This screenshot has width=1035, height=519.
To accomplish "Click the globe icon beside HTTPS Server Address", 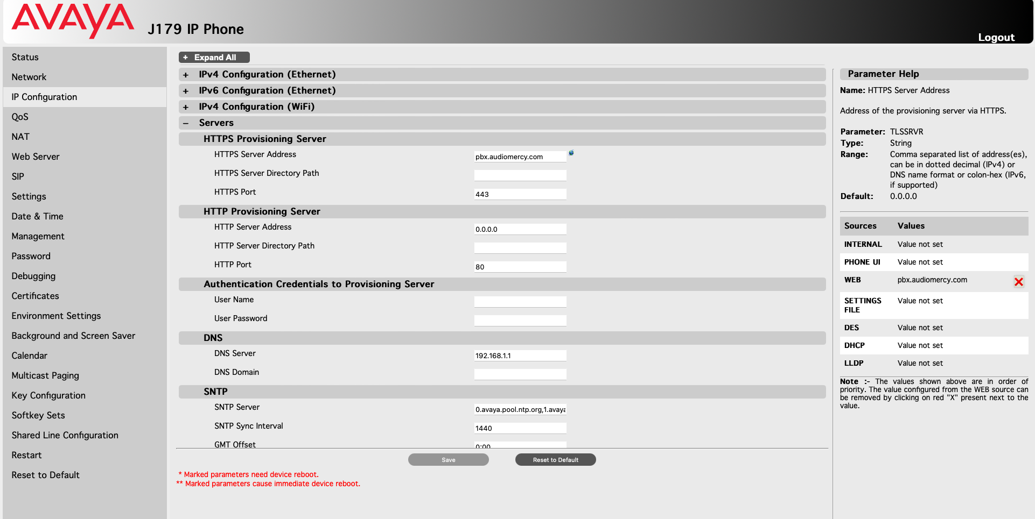I will click(571, 153).
